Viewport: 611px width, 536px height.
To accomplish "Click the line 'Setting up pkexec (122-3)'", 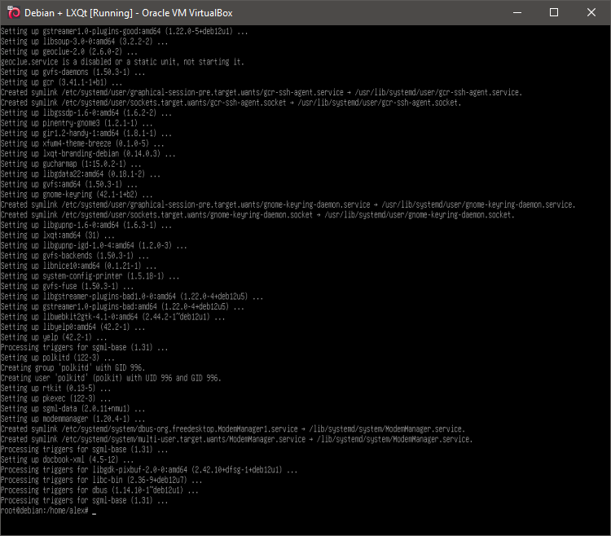I will [55, 398].
